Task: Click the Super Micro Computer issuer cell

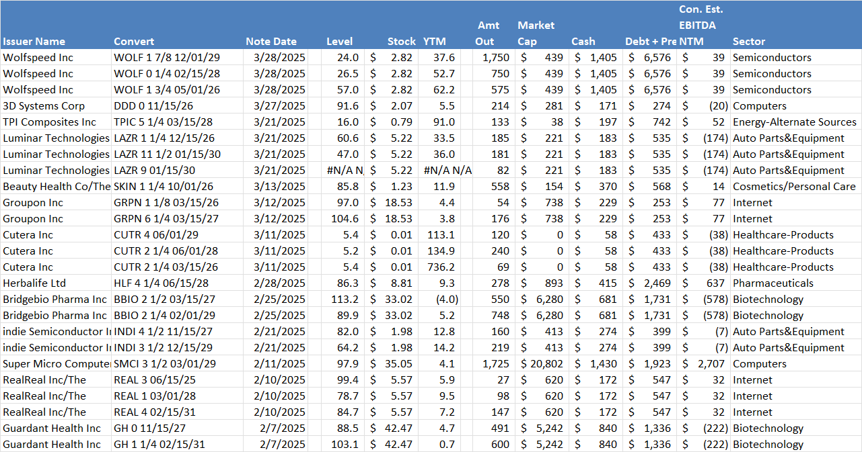Action: click(57, 363)
